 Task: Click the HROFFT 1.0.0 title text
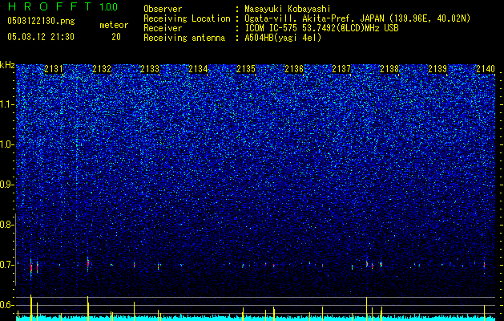pyautogui.click(x=62, y=6)
